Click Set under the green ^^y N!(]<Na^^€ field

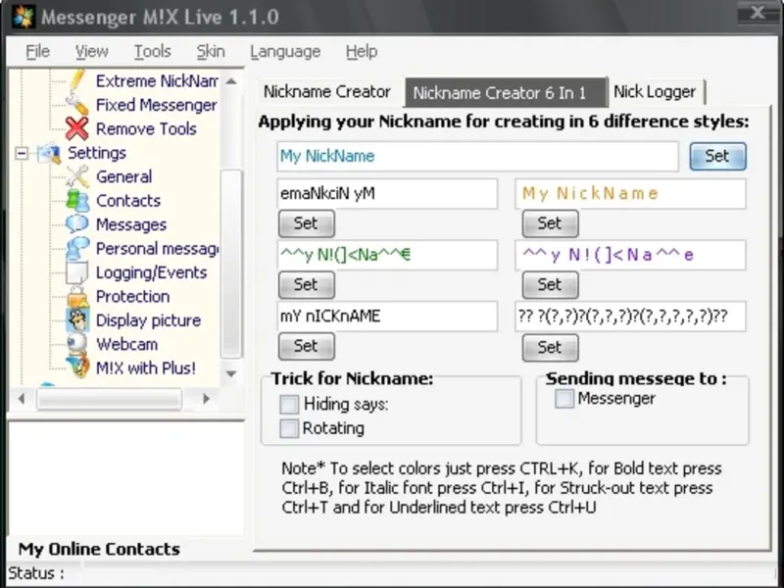(x=306, y=284)
